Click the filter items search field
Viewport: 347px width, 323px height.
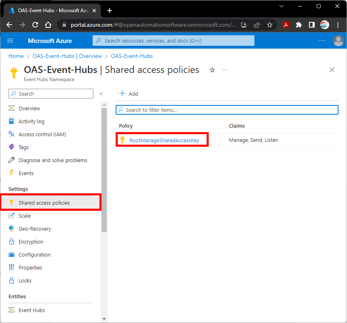tap(226, 110)
